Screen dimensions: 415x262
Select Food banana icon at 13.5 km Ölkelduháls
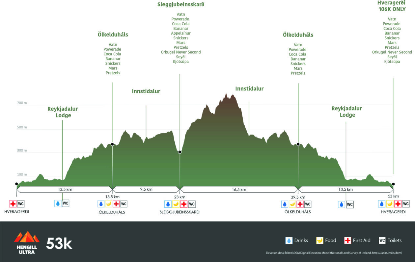click(109, 204)
